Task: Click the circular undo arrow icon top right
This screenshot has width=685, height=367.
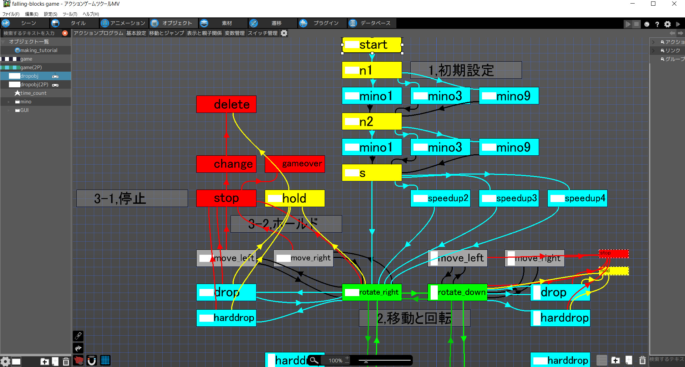Action: tap(647, 24)
